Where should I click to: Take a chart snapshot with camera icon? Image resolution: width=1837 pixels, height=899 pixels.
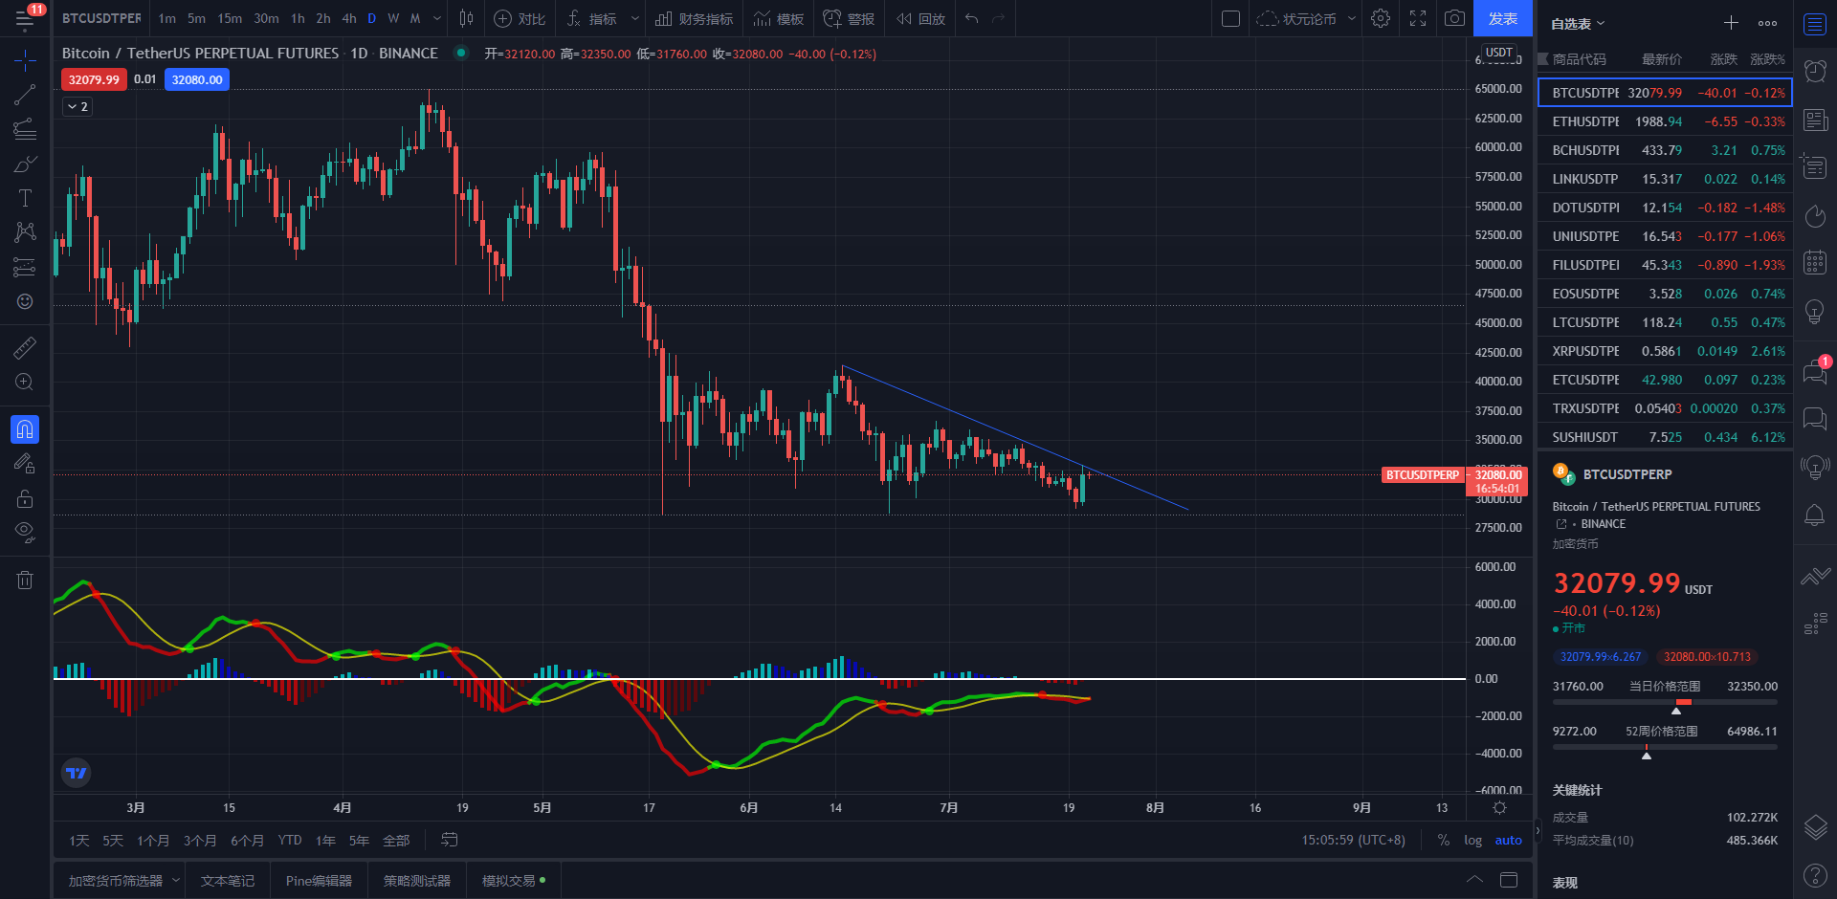point(1454,18)
